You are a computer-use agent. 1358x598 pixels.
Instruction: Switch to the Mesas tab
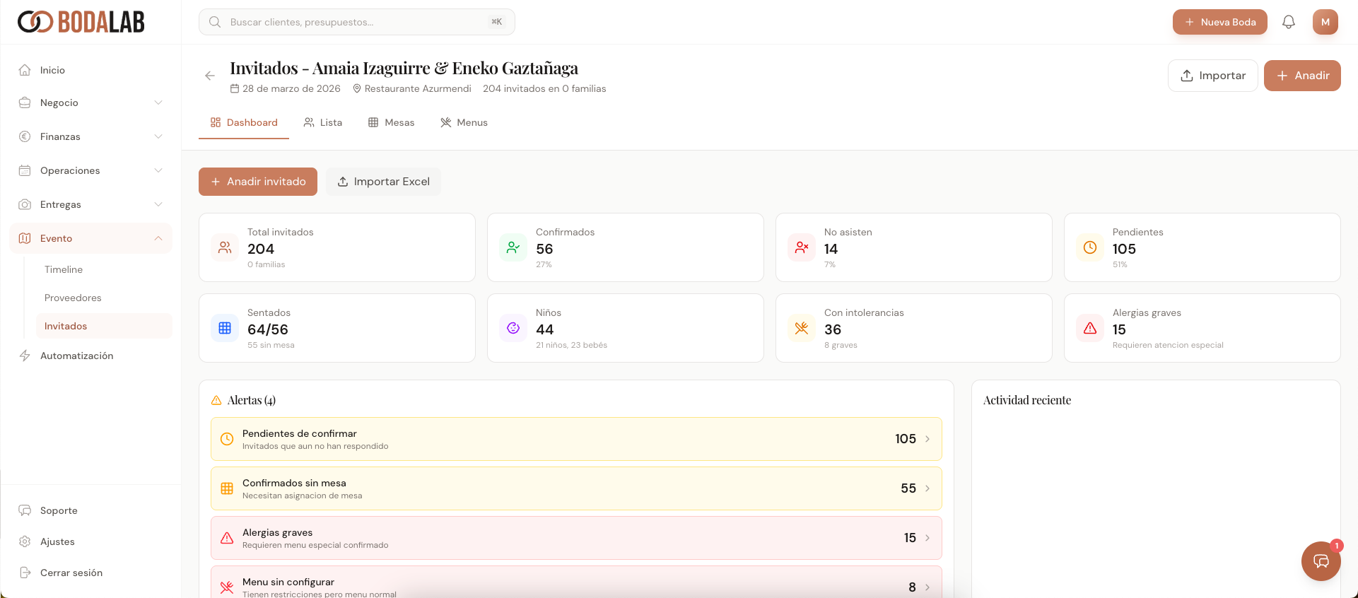[x=392, y=122]
